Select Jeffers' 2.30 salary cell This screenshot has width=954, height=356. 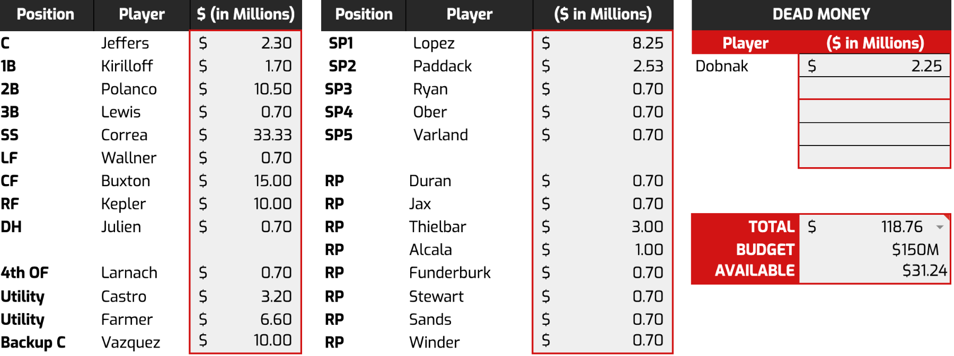click(x=245, y=43)
